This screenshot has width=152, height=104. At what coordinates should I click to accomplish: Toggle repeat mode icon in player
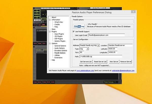(35, 25)
